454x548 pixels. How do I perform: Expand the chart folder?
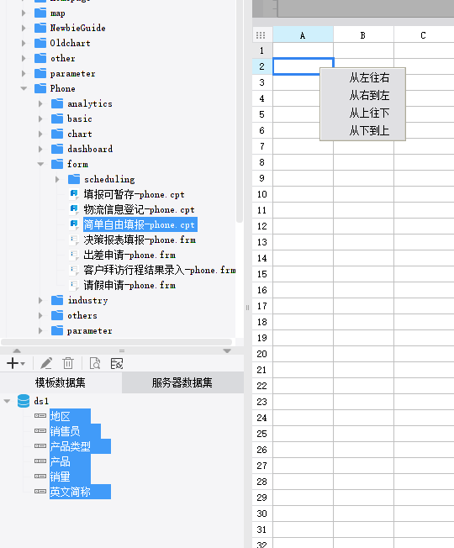coord(40,134)
